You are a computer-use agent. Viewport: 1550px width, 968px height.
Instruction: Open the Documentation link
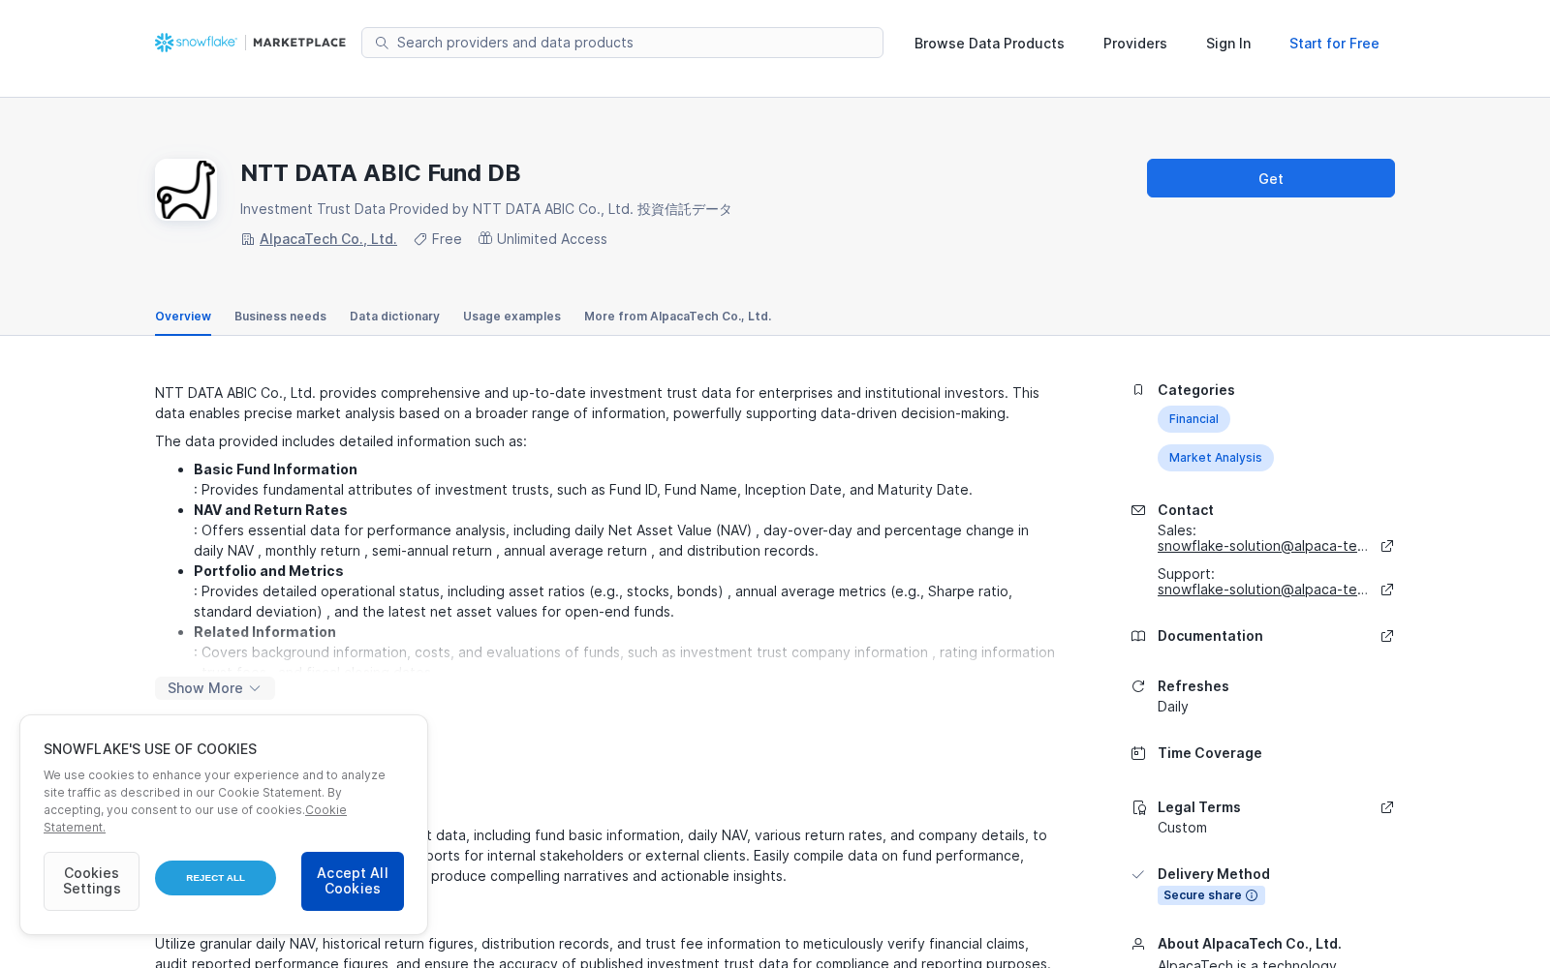(x=1210, y=636)
